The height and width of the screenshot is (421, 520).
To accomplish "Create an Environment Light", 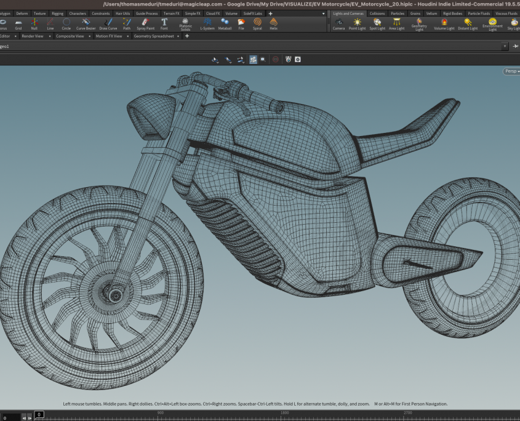I will tap(492, 23).
